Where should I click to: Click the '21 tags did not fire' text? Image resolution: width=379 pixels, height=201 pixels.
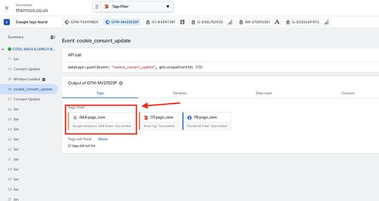(x=81, y=146)
